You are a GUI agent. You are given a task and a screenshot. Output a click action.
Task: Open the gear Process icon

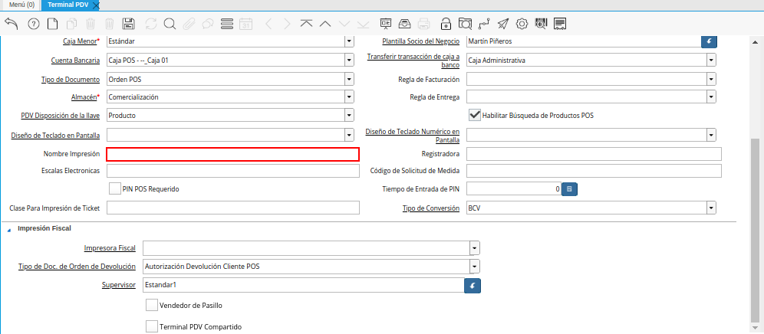pos(522,24)
